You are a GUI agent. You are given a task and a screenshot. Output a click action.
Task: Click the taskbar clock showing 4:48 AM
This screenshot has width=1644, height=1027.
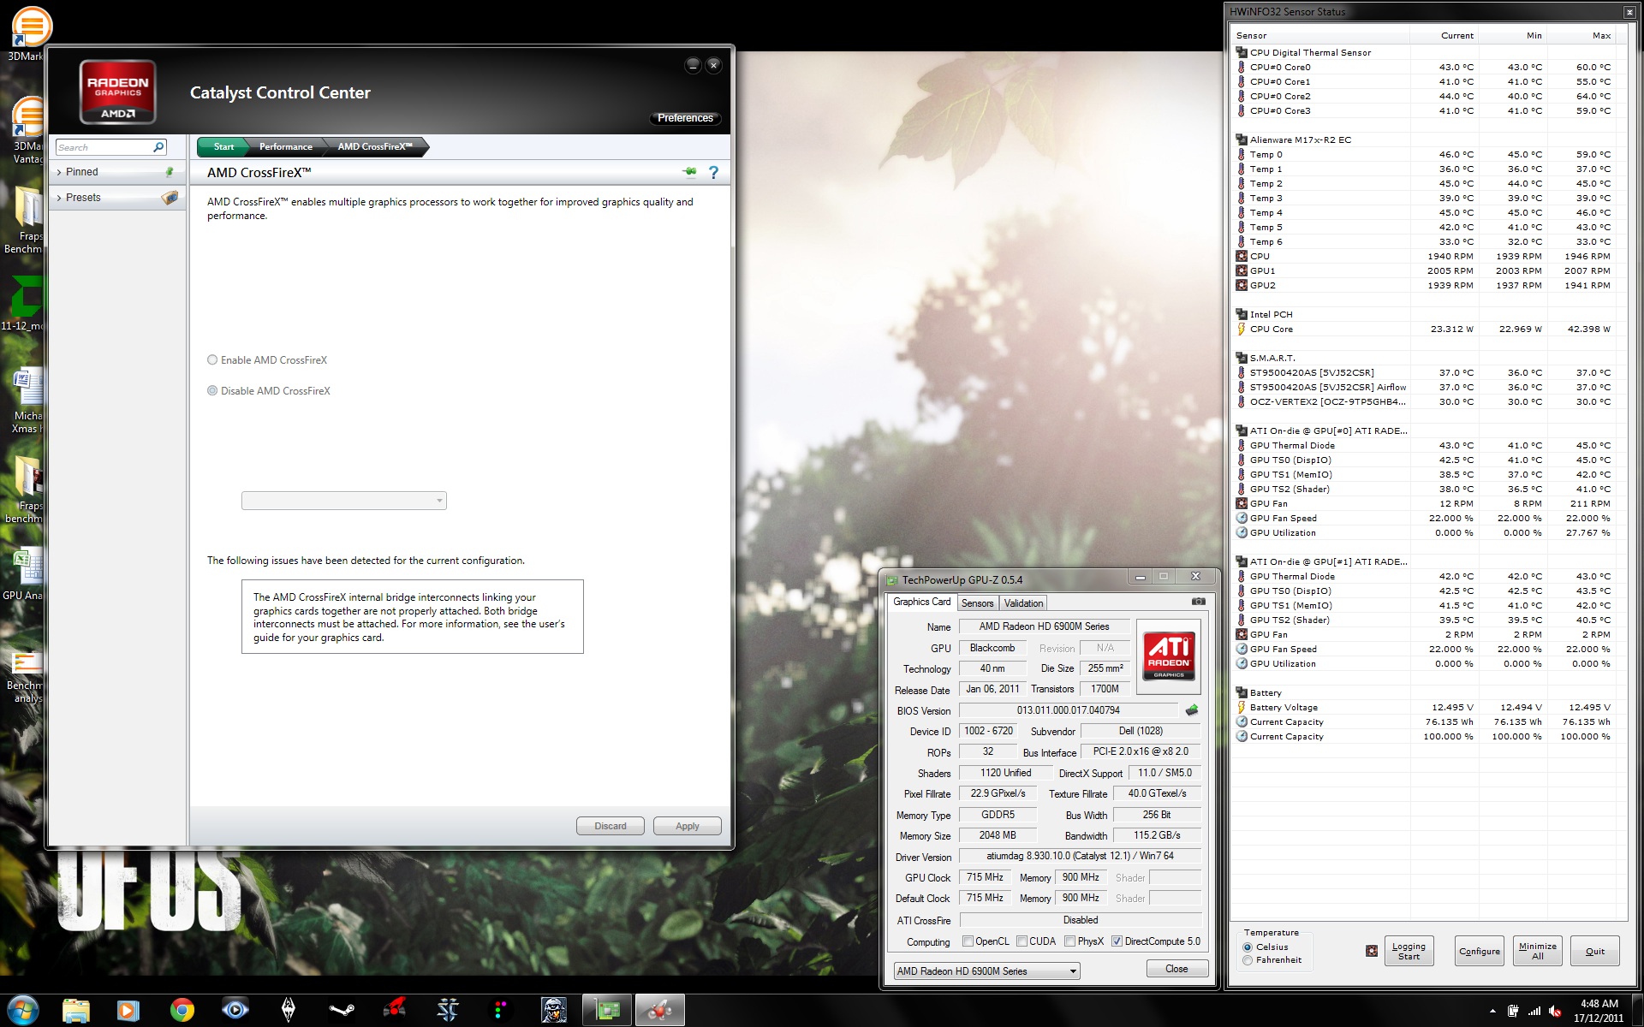(1599, 1011)
